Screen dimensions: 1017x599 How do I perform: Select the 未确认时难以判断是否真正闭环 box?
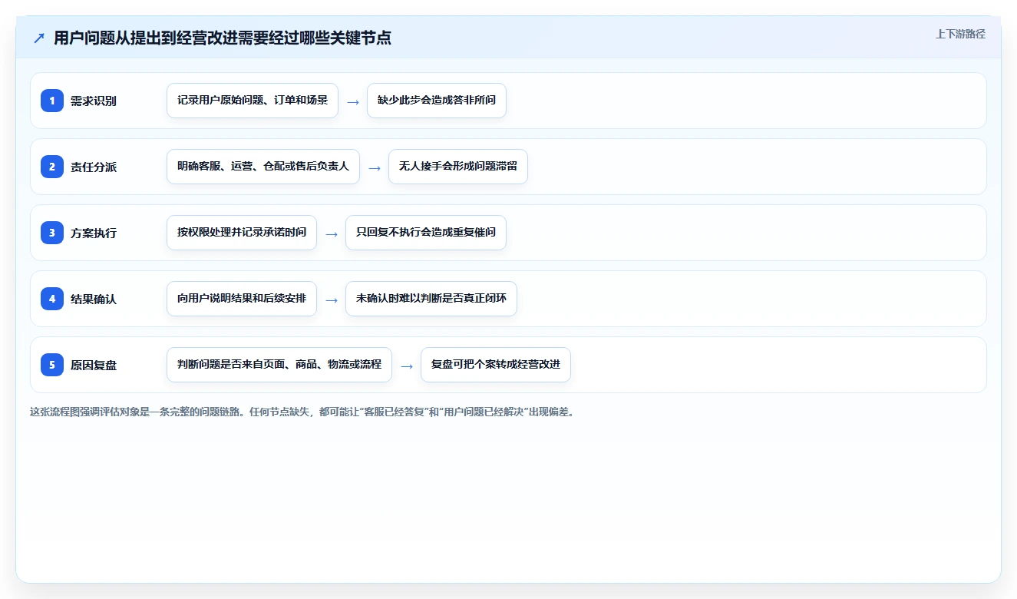pos(431,299)
